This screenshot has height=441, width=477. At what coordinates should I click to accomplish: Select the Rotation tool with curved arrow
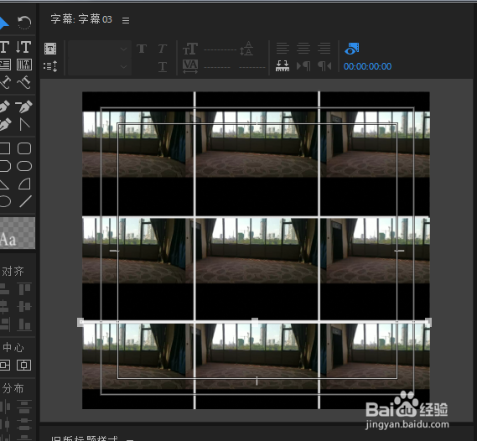click(x=24, y=23)
